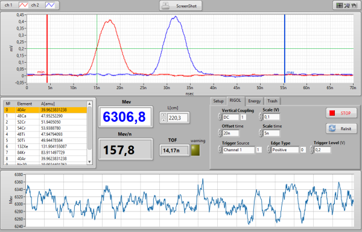Activate the graph zoom magnifier tool

[x=347, y=5]
